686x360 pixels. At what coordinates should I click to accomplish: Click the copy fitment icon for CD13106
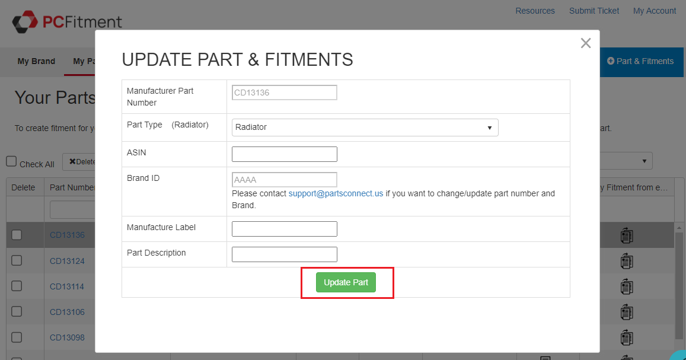627,312
